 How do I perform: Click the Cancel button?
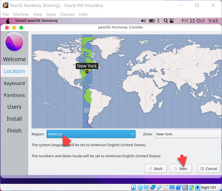tap(209, 169)
